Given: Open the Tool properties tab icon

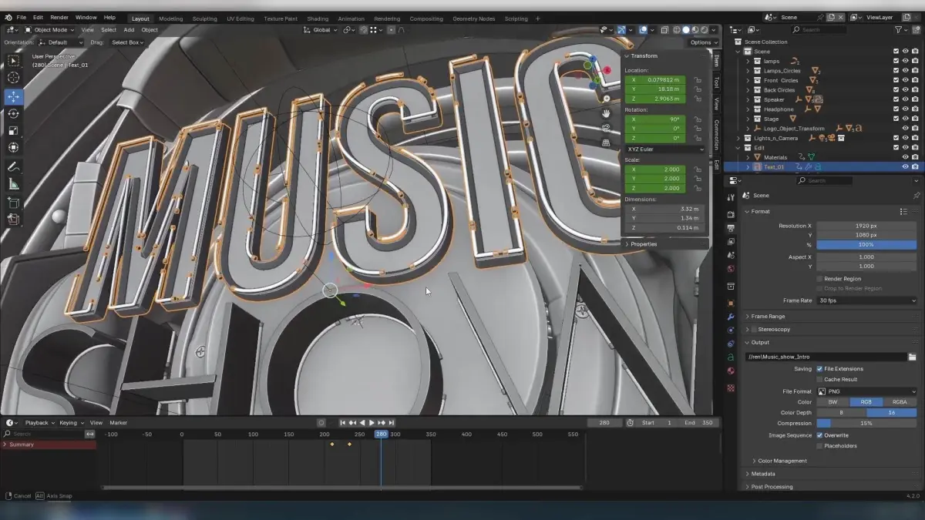Looking at the screenshot, I should point(731,197).
